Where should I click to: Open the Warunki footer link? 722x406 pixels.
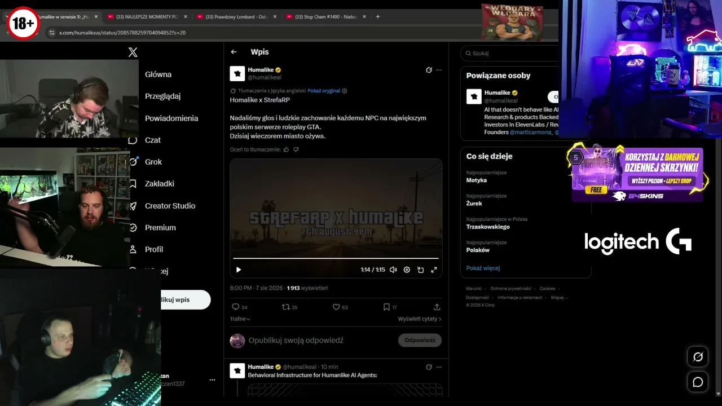[x=474, y=289]
